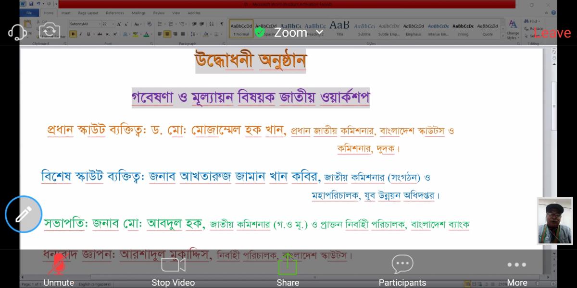577x288 pixels.
Task: Switch to the Insert ribbon tab
Action: (x=66, y=13)
